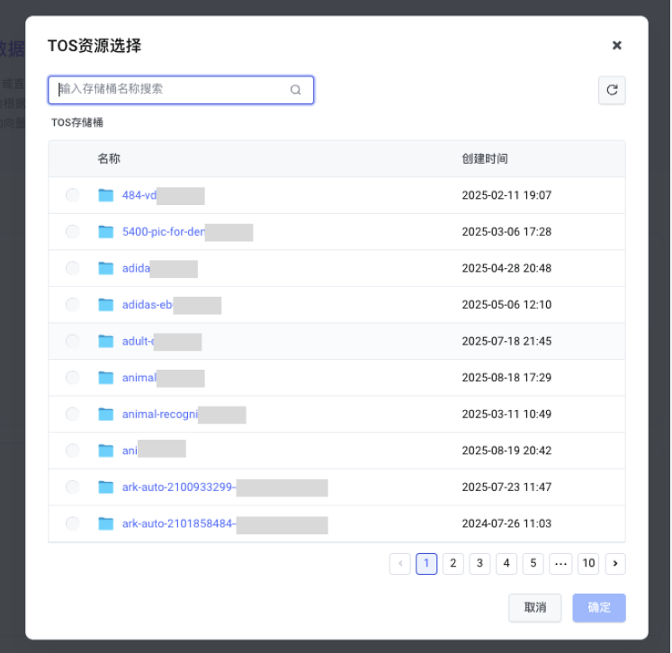Click the date 2025-02-11 19:07

[506, 195]
